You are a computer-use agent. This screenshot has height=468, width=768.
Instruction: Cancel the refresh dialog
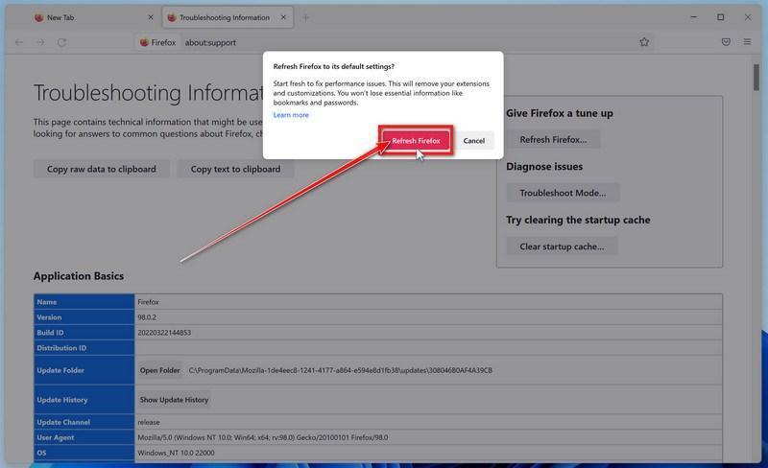point(473,141)
